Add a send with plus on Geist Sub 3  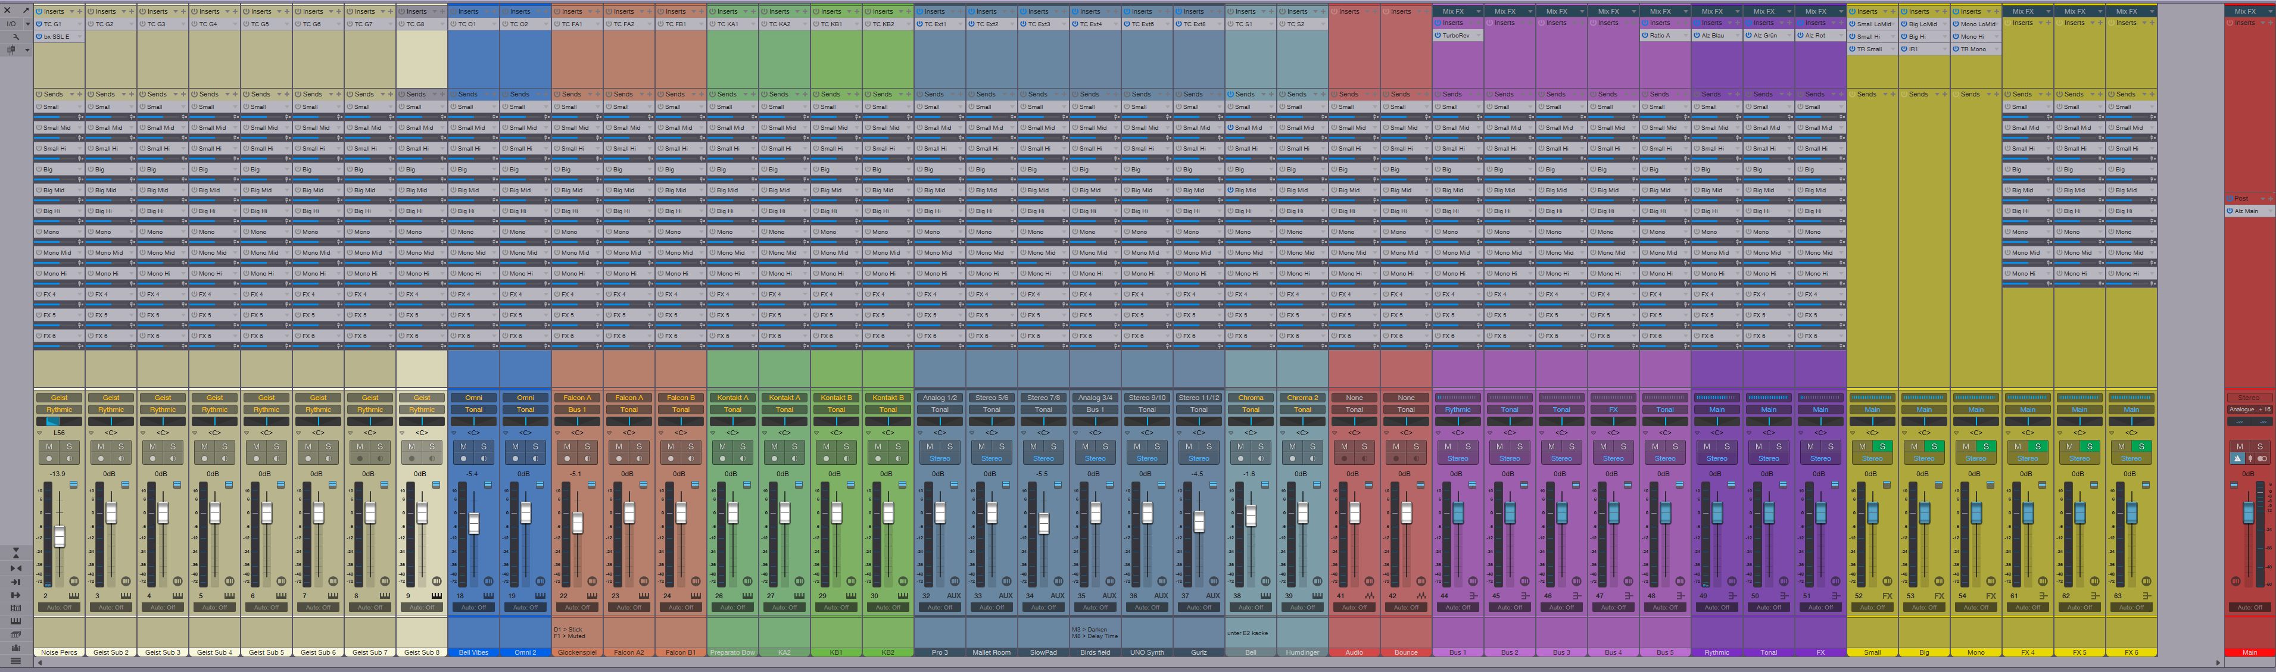(183, 95)
